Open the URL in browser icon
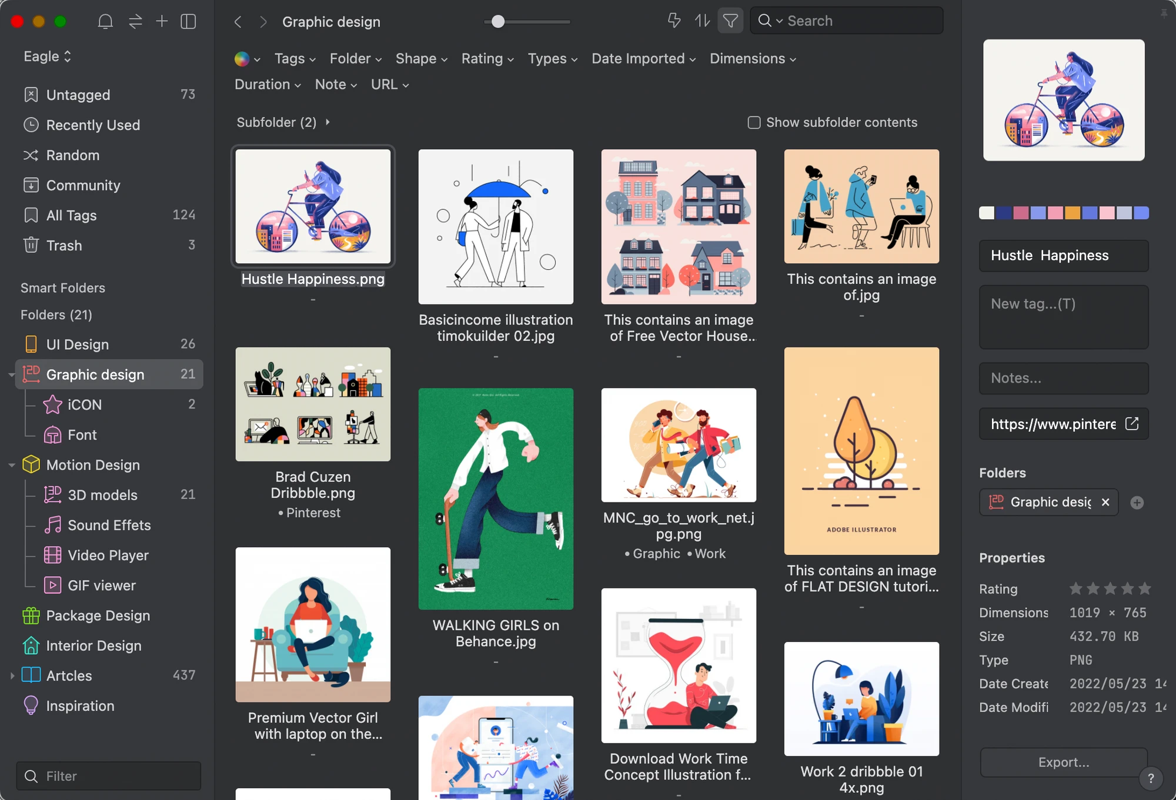The image size is (1176, 800). coord(1132,424)
